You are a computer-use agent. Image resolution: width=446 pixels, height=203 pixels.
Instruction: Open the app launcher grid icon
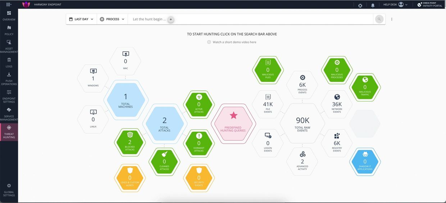tap(9, 5)
